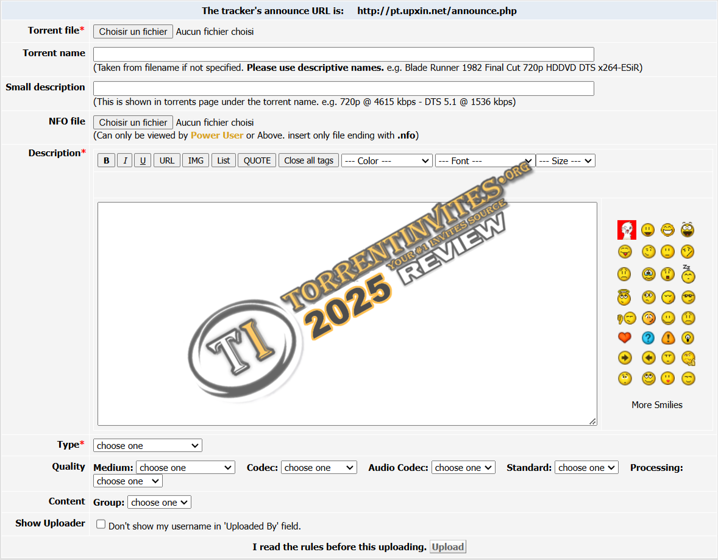718x560 pixels.
Task: Open the More Smilies link
Action: coord(656,404)
